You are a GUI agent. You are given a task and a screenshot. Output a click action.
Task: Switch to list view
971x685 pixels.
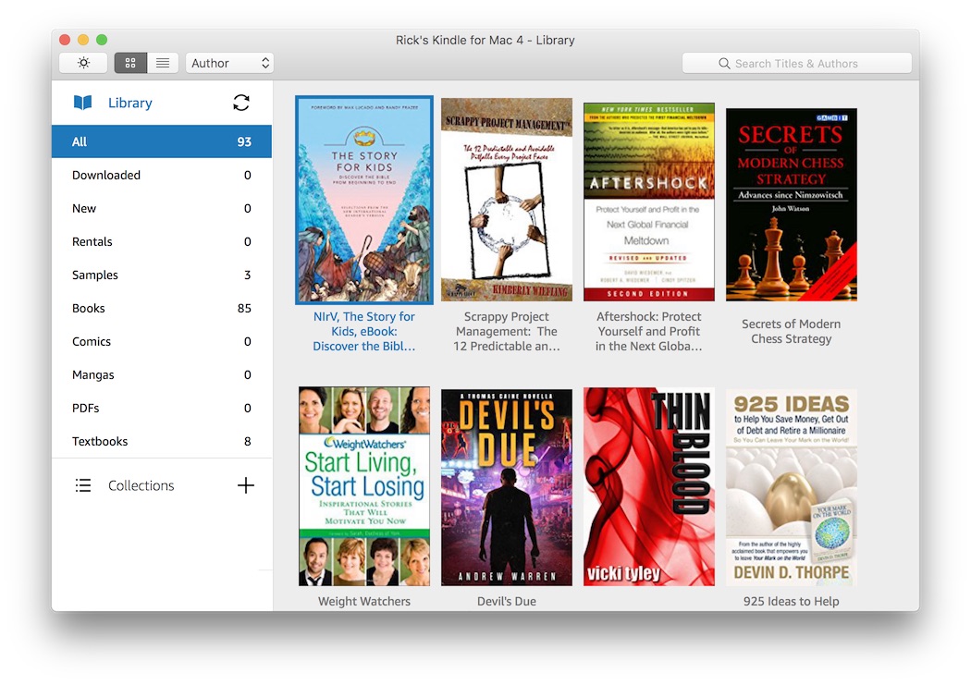tap(163, 63)
